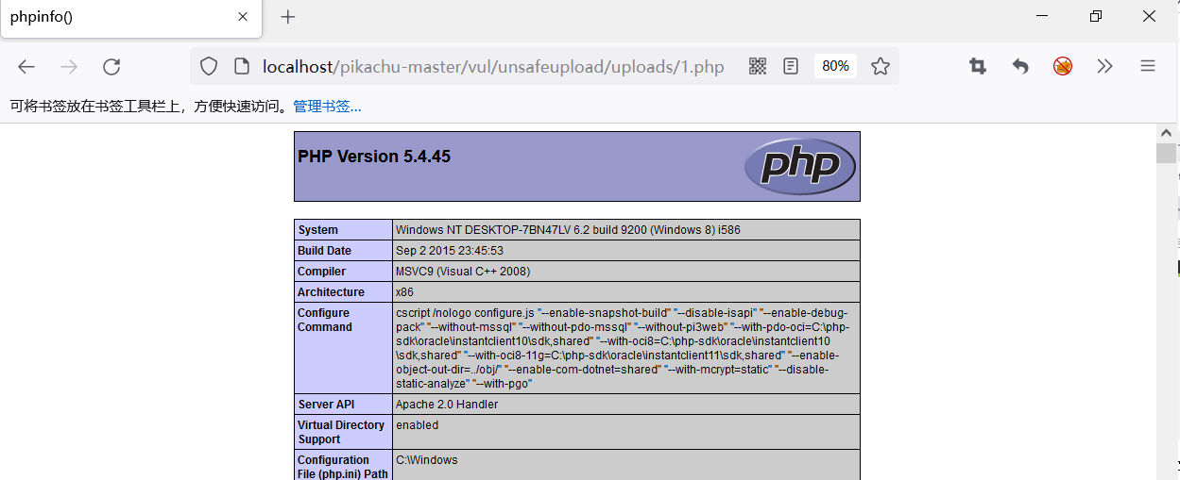Open the blocked-script extension icon
The image size is (1180, 480).
[1063, 66]
